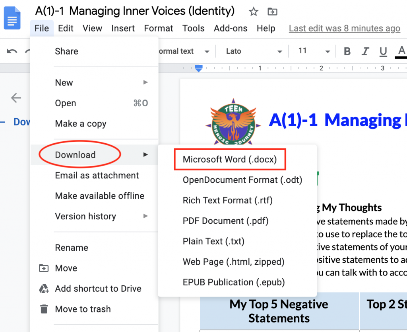Viewport: 407px width, 332px height.
Task: Expand the Version history submenu
Action: (101, 216)
